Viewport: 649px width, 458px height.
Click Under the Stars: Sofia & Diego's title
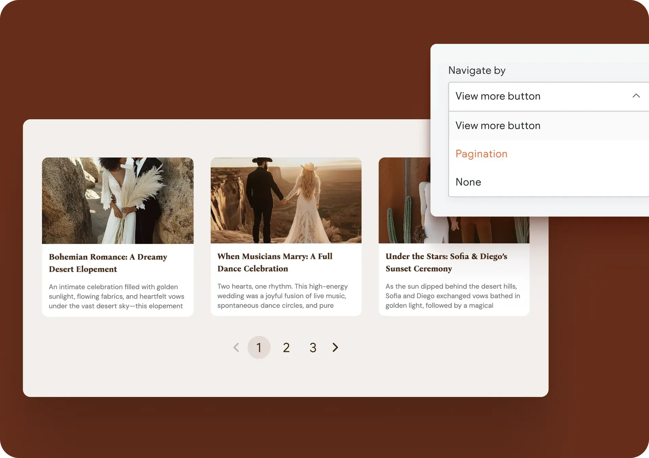coord(446,262)
